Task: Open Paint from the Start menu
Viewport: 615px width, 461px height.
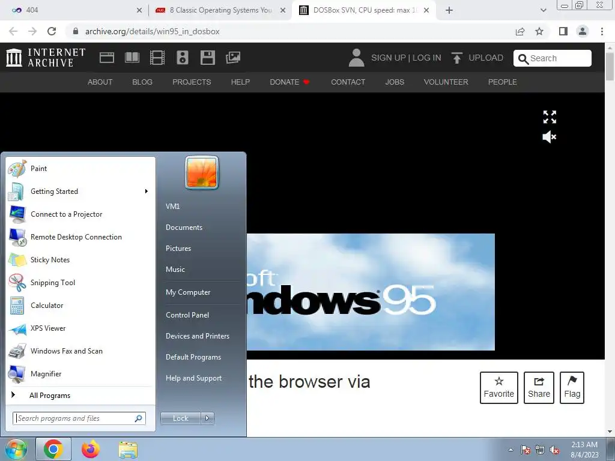Action: coord(80,169)
